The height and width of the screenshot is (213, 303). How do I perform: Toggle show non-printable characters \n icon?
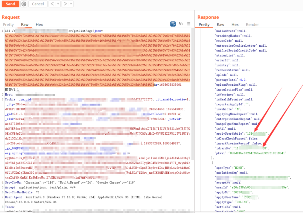[x=181, y=24]
